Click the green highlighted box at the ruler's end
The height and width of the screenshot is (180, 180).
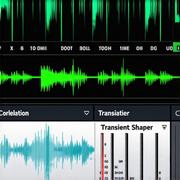176,47
